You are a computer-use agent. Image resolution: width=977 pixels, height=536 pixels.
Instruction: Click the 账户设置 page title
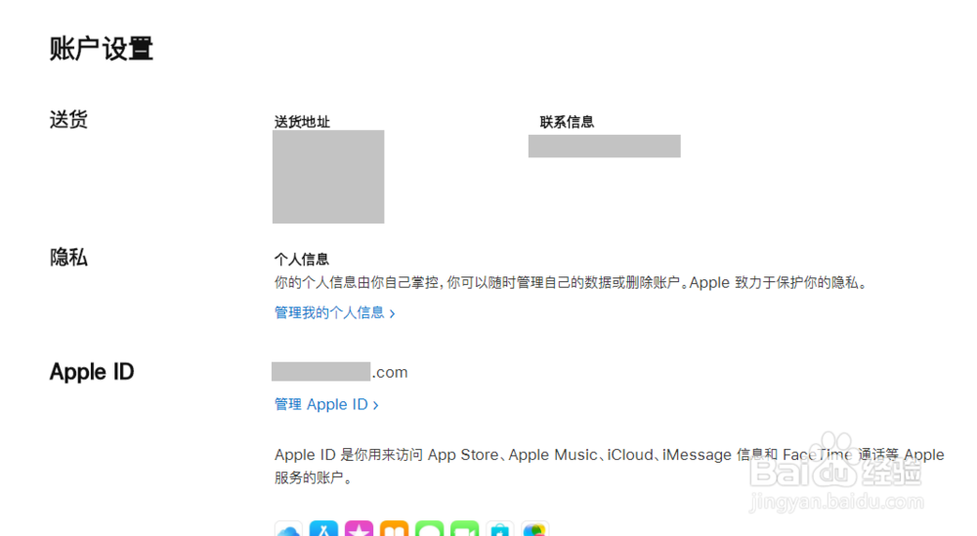102,49
